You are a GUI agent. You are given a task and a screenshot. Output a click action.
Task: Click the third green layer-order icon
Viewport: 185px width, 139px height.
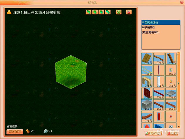coord(101,12)
